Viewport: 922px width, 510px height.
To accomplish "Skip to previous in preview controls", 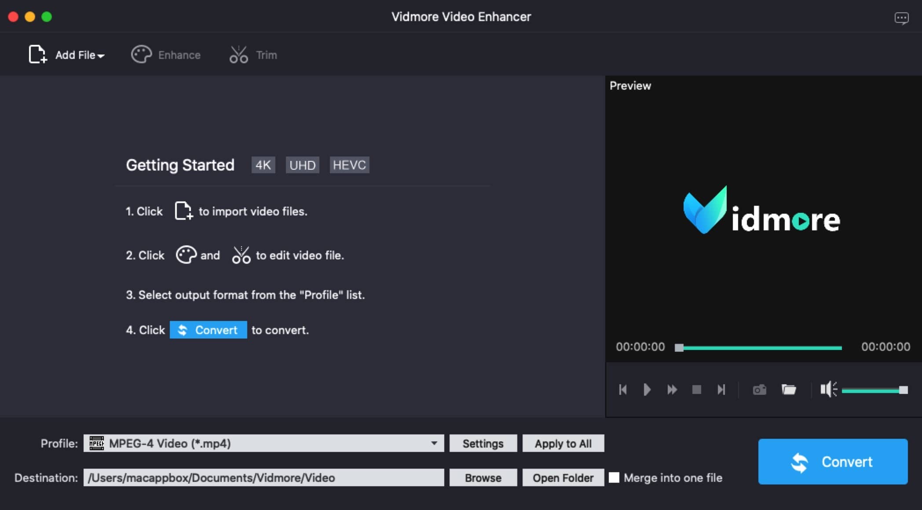I will pos(622,390).
